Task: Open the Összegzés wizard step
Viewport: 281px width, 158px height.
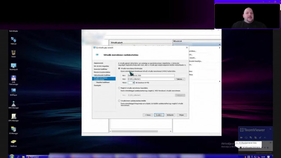Action: tap(97, 86)
